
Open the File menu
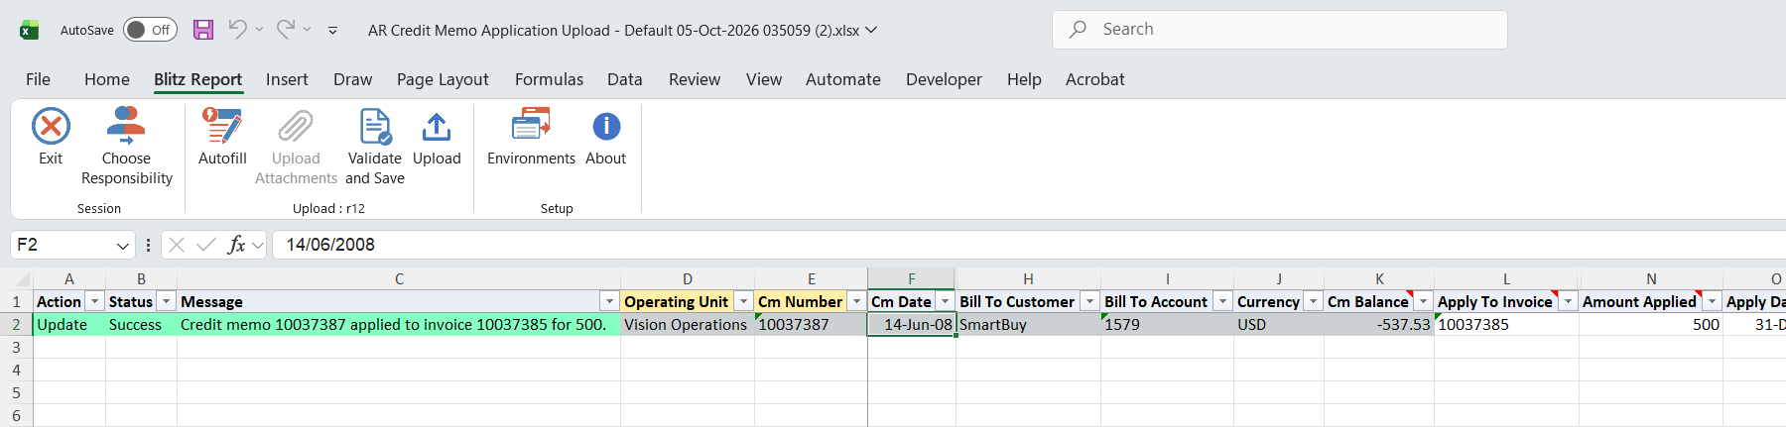[38, 79]
